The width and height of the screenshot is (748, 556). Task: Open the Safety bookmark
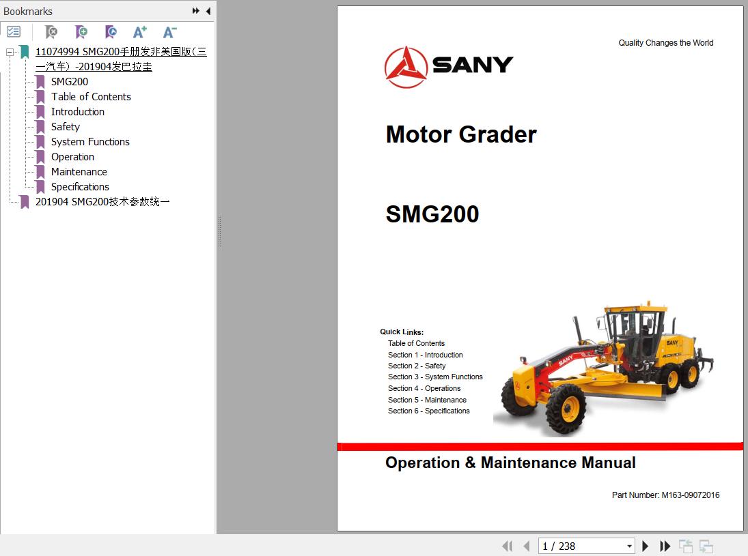66,127
